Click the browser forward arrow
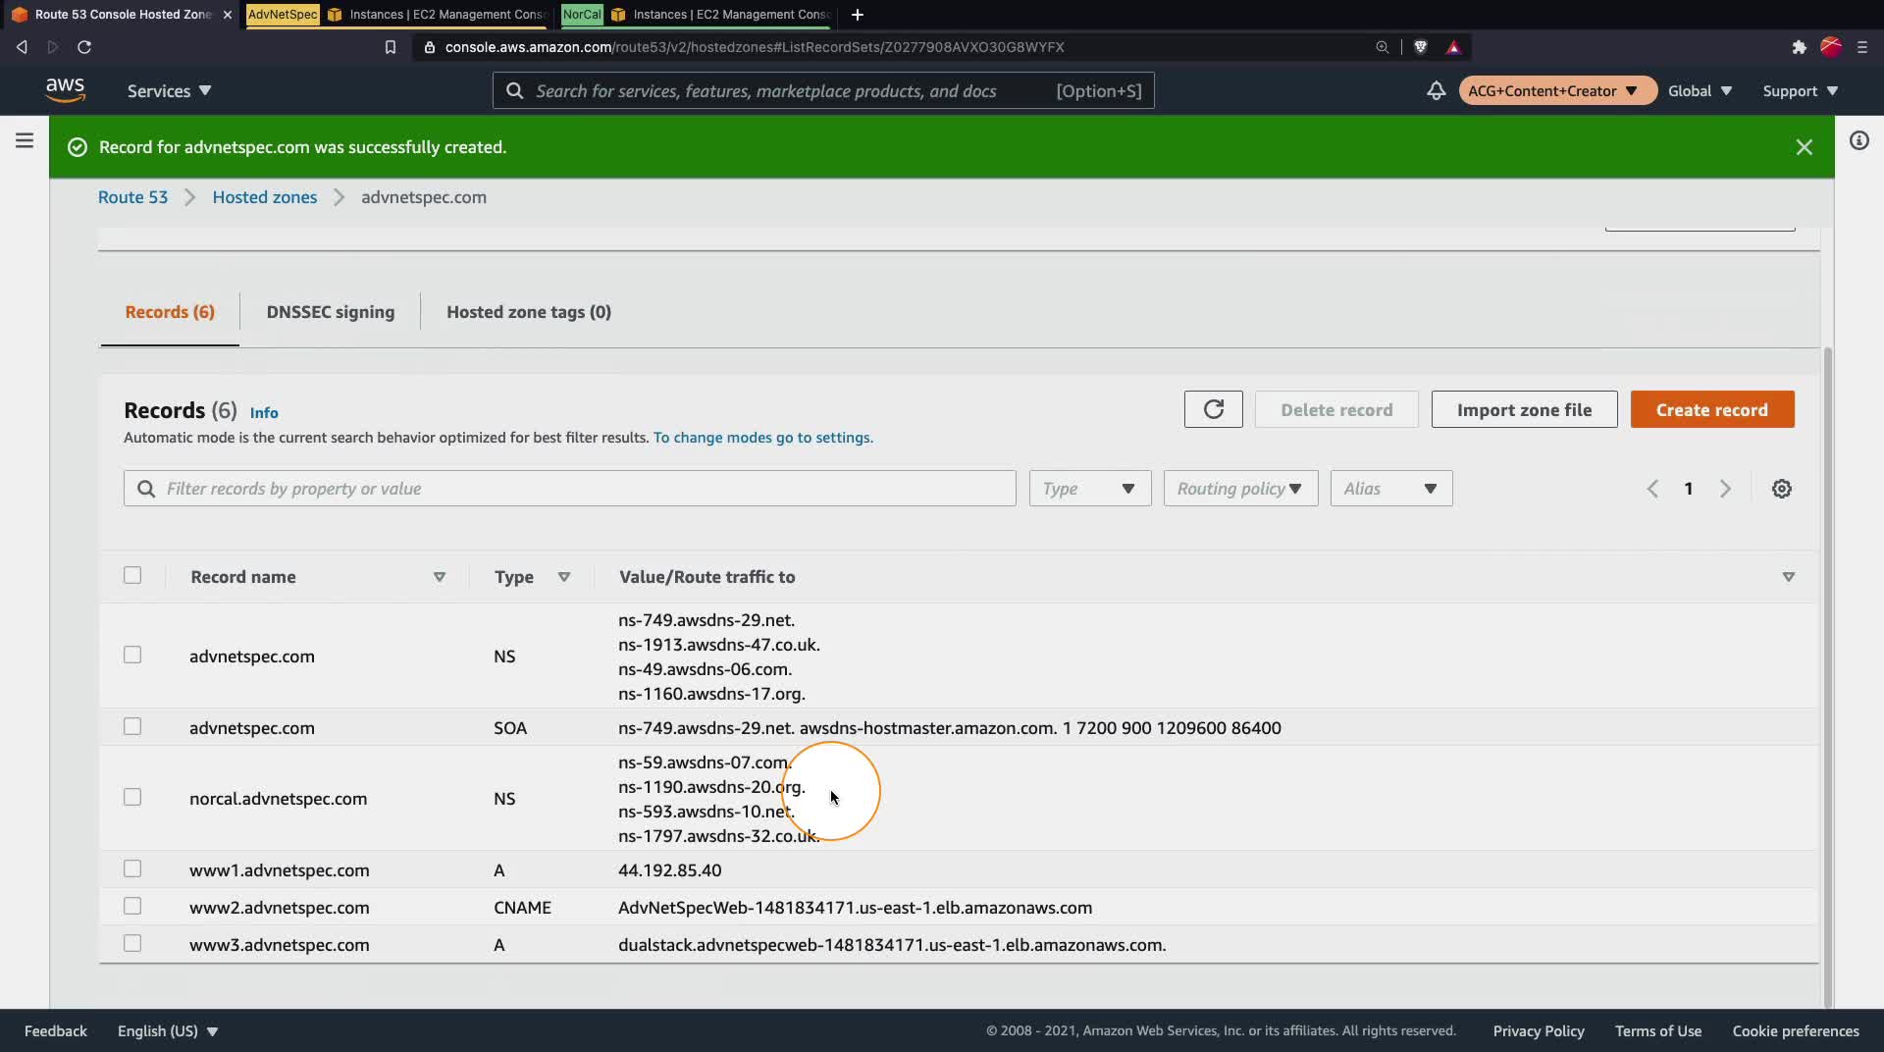The height and width of the screenshot is (1052, 1884). [x=53, y=47]
